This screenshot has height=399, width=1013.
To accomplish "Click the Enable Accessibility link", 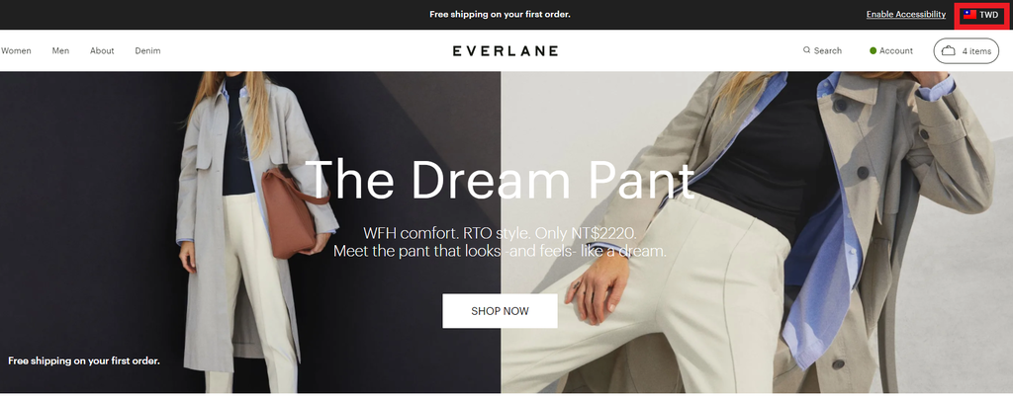I will click(x=906, y=14).
